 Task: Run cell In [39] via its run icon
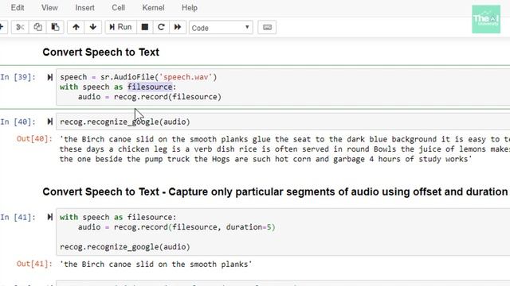tap(49, 77)
